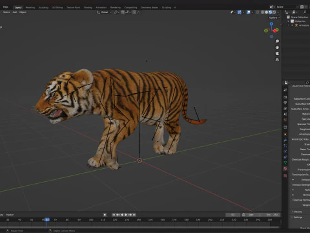Image resolution: width=310 pixels, height=233 pixels.
Task: Select solid viewport shading
Action: (267, 12)
